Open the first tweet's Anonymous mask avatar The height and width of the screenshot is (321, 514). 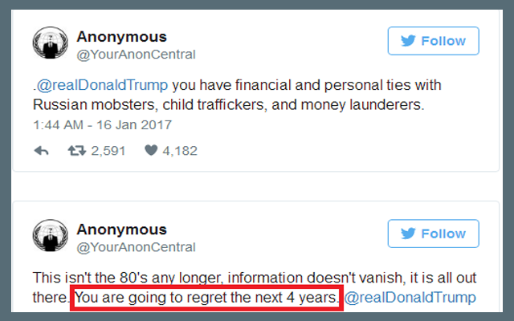coord(50,45)
